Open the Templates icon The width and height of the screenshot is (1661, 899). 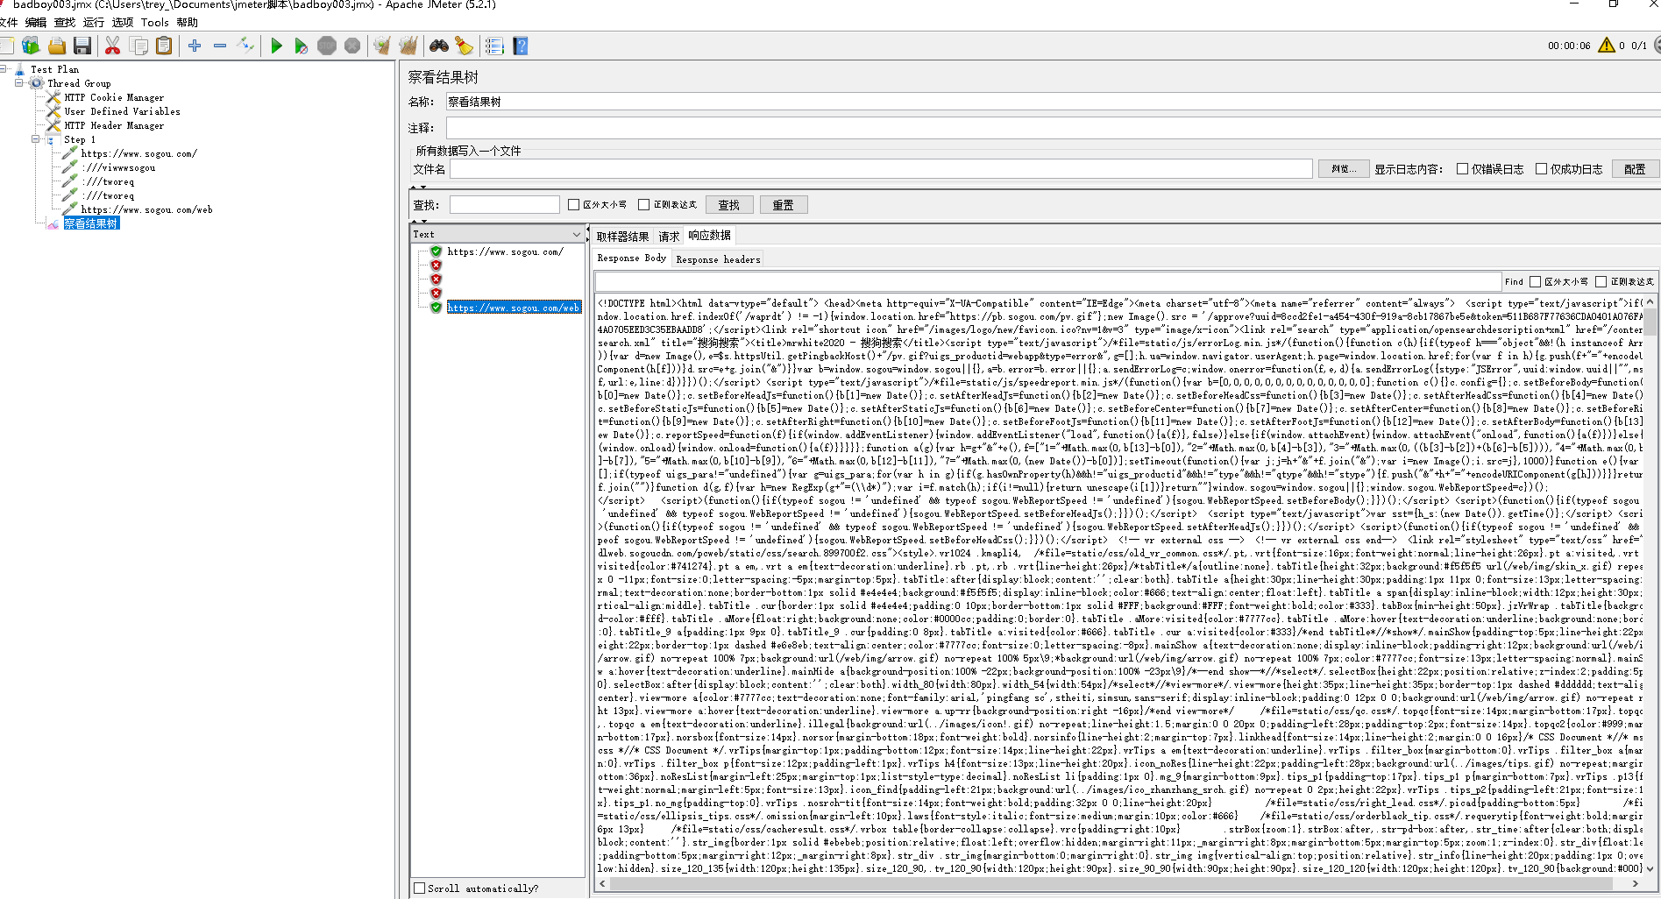32,46
